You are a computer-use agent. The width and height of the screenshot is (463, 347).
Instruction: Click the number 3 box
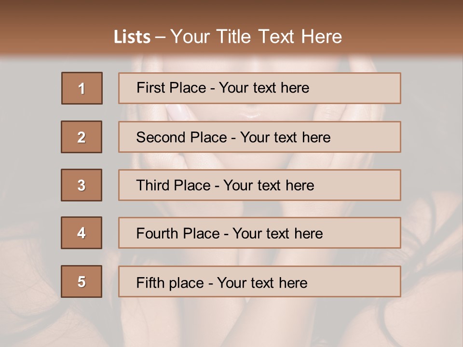(x=82, y=185)
